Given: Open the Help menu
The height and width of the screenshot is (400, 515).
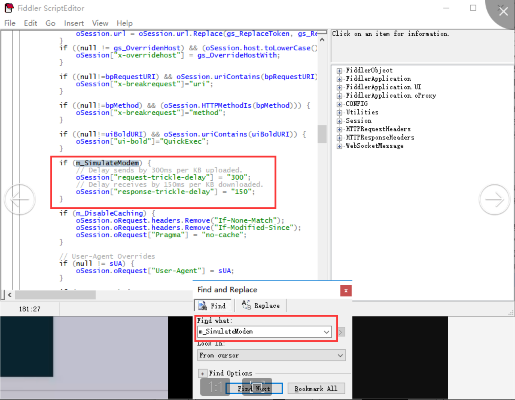Looking at the screenshot, I should (124, 23).
